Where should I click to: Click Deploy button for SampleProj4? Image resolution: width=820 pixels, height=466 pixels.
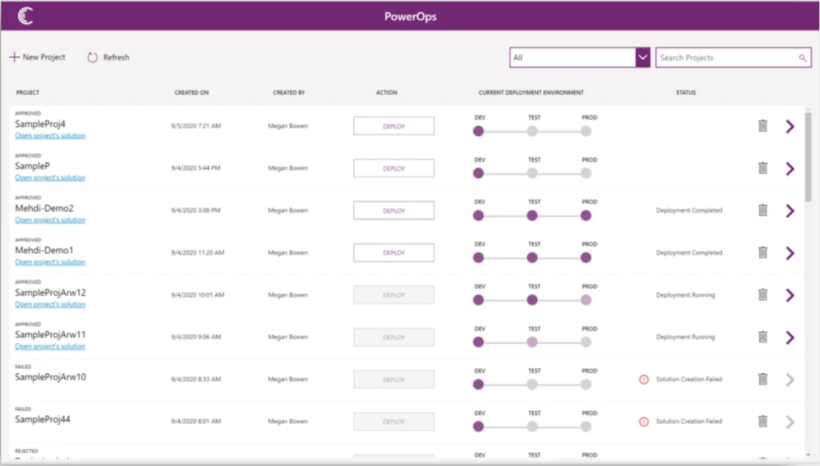394,126
